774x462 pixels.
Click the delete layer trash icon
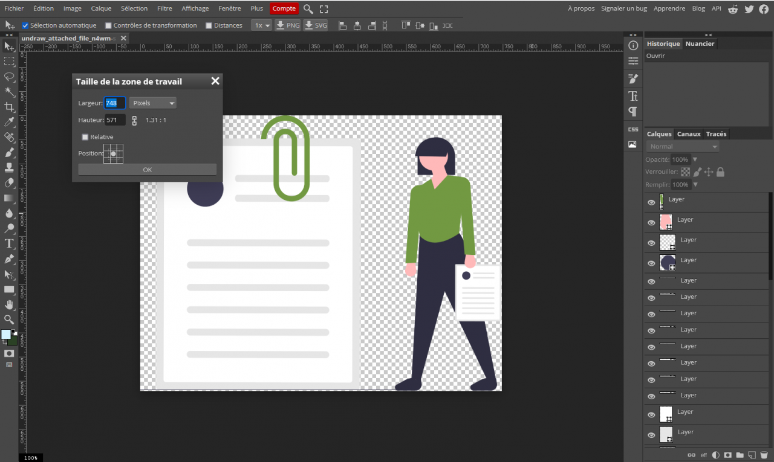(x=764, y=455)
